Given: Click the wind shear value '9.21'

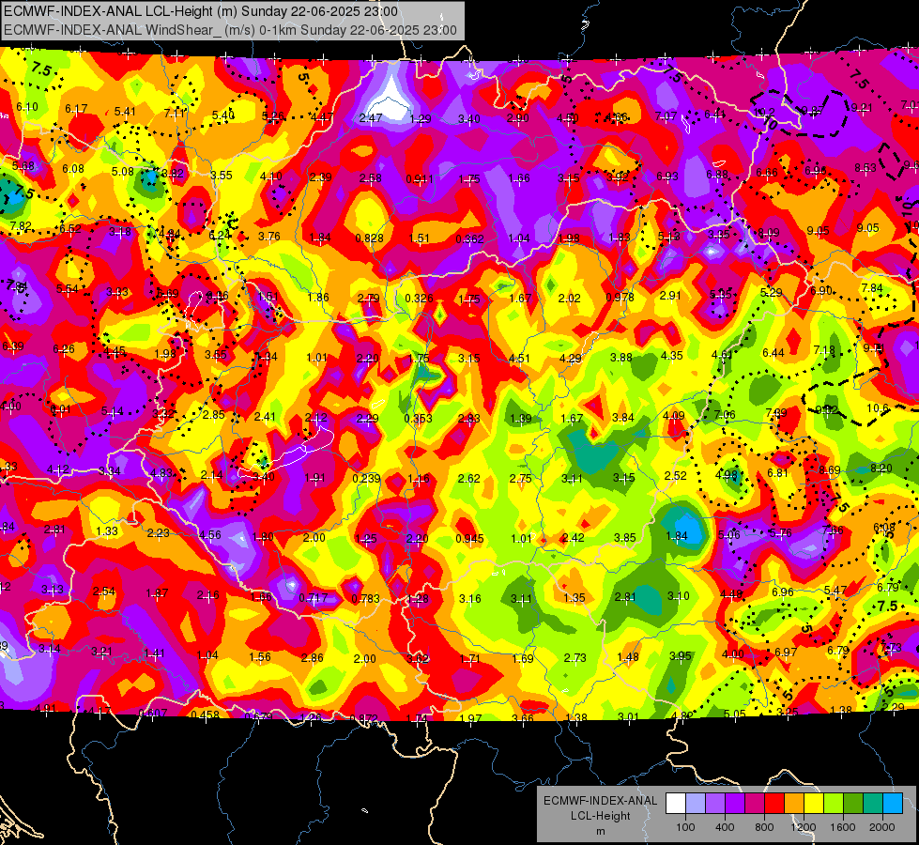Looking at the screenshot, I should pyautogui.click(x=862, y=107).
